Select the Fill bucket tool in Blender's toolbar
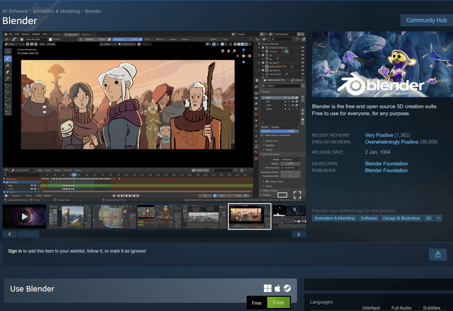The height and width of the screenshot is (311, 453). pos(8,65)
